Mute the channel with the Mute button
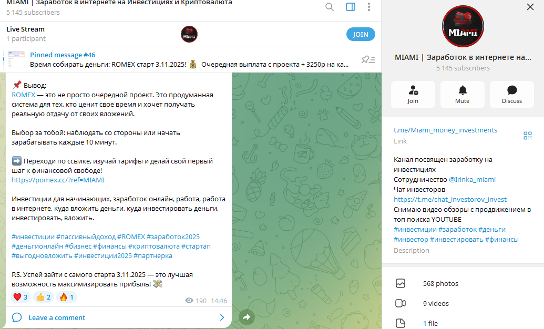 [462, 95]
